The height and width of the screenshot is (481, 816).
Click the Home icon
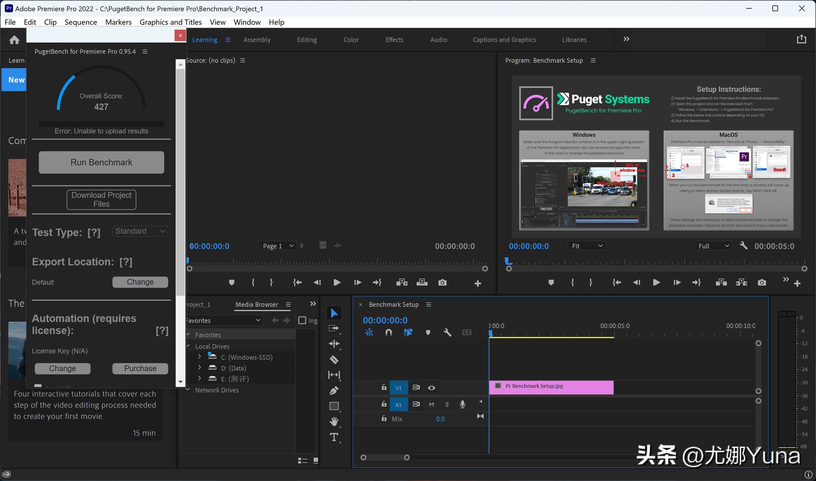[14, 40]
